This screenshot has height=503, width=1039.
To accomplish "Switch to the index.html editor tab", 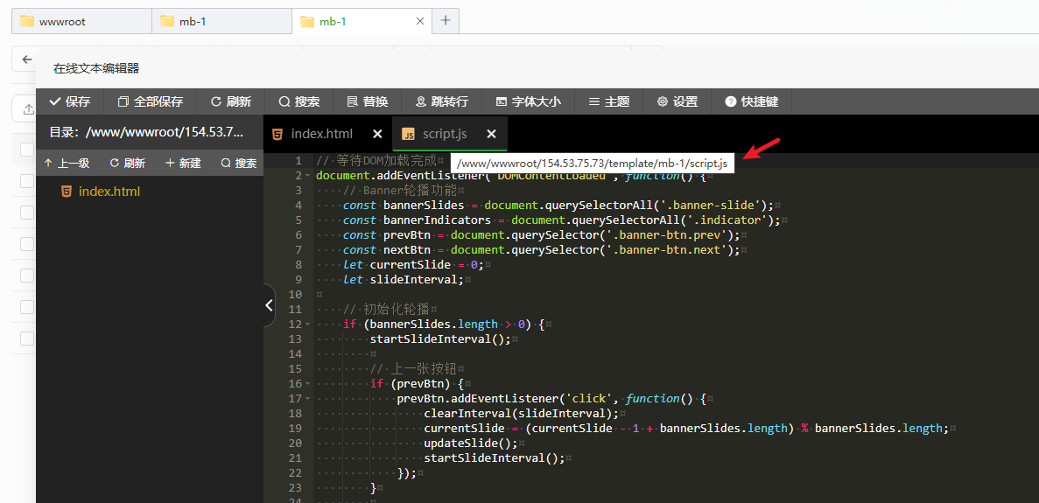I will 321,134.
